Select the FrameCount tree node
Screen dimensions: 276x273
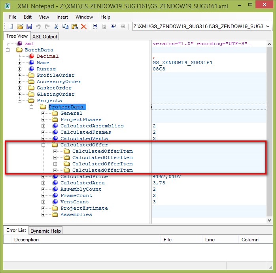coord(76,195)
